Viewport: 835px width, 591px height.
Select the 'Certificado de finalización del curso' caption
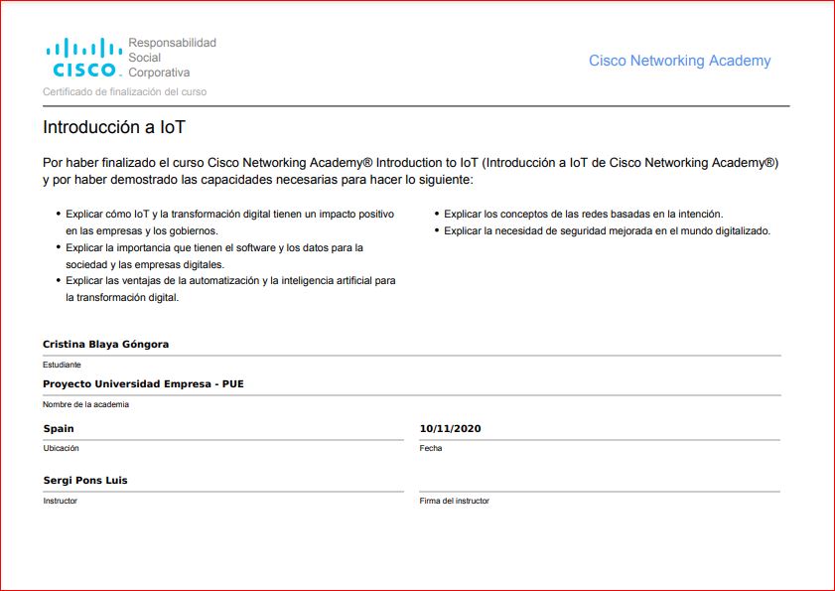(124, 91)
